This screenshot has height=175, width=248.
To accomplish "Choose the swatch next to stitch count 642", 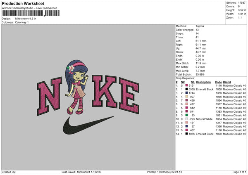I will point(187,108).
